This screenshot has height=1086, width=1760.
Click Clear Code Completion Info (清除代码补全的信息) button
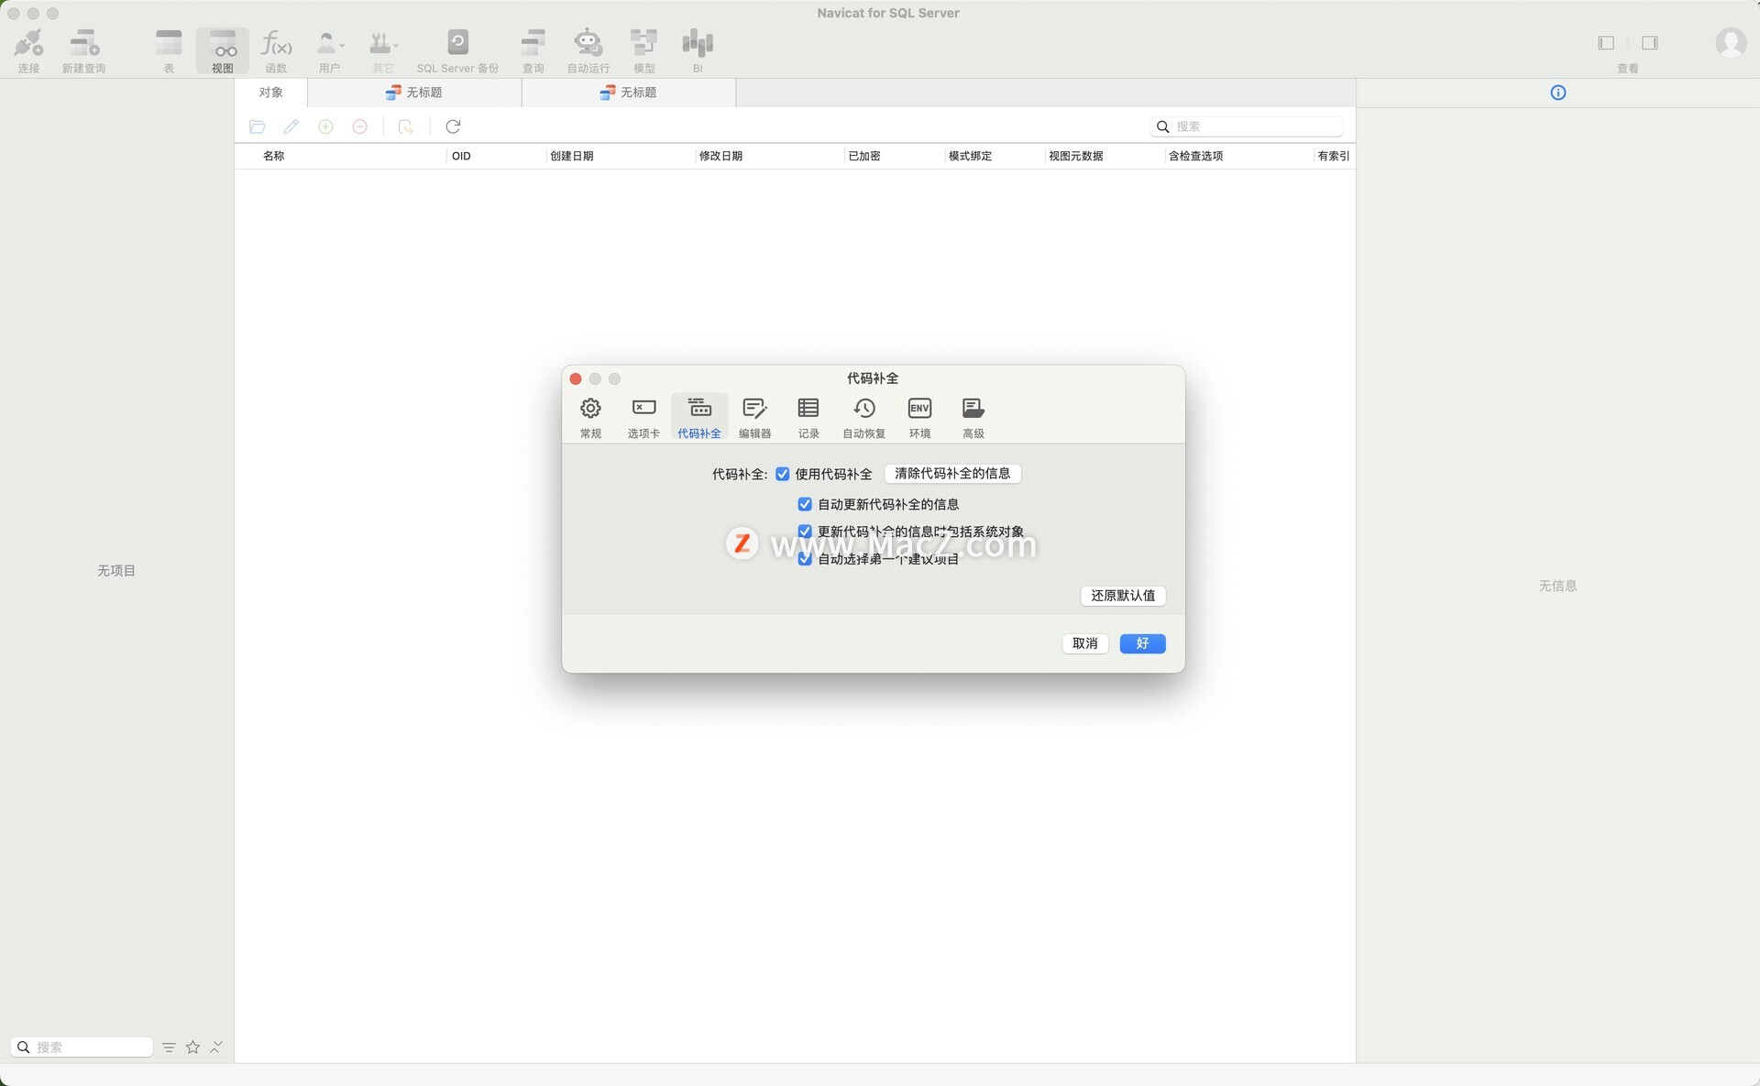[952, 474]
